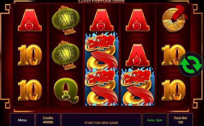Click the START FOR NEW GAME bar
Image resolution: width=204 pixels, height=126 pixels.
101,120
